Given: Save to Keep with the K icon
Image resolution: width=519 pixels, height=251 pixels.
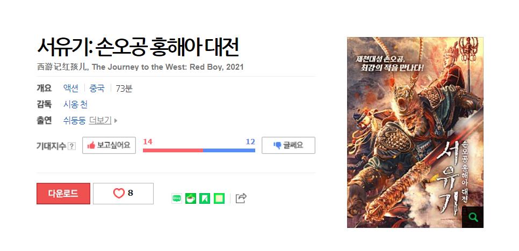Looking at the screenshot, I should coord(205,198).
